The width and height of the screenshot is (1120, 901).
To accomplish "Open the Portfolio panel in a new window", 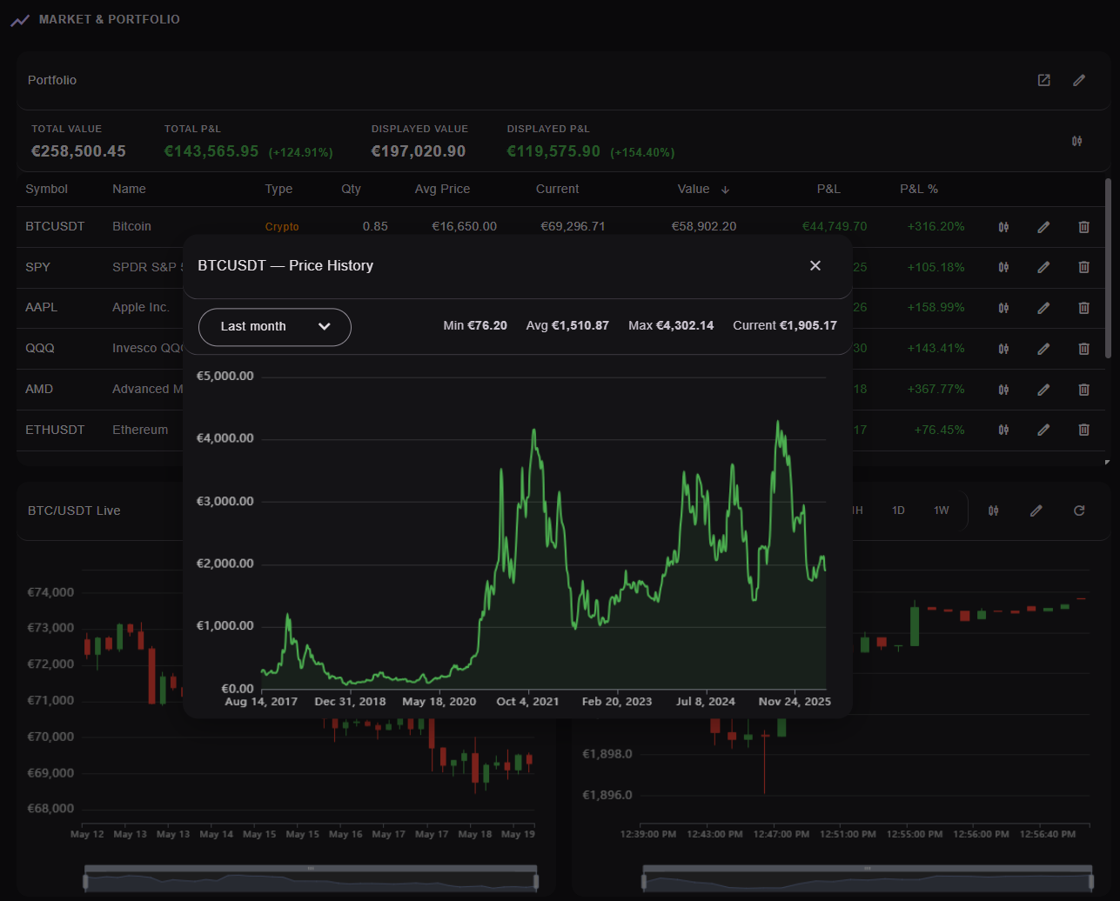I will click(x=1043, y=80).
